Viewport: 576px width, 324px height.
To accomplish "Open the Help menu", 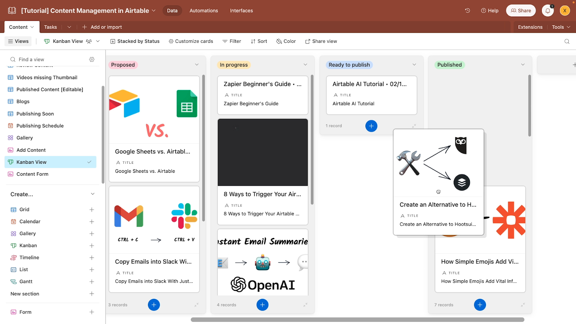I will [x=490, y=10].
